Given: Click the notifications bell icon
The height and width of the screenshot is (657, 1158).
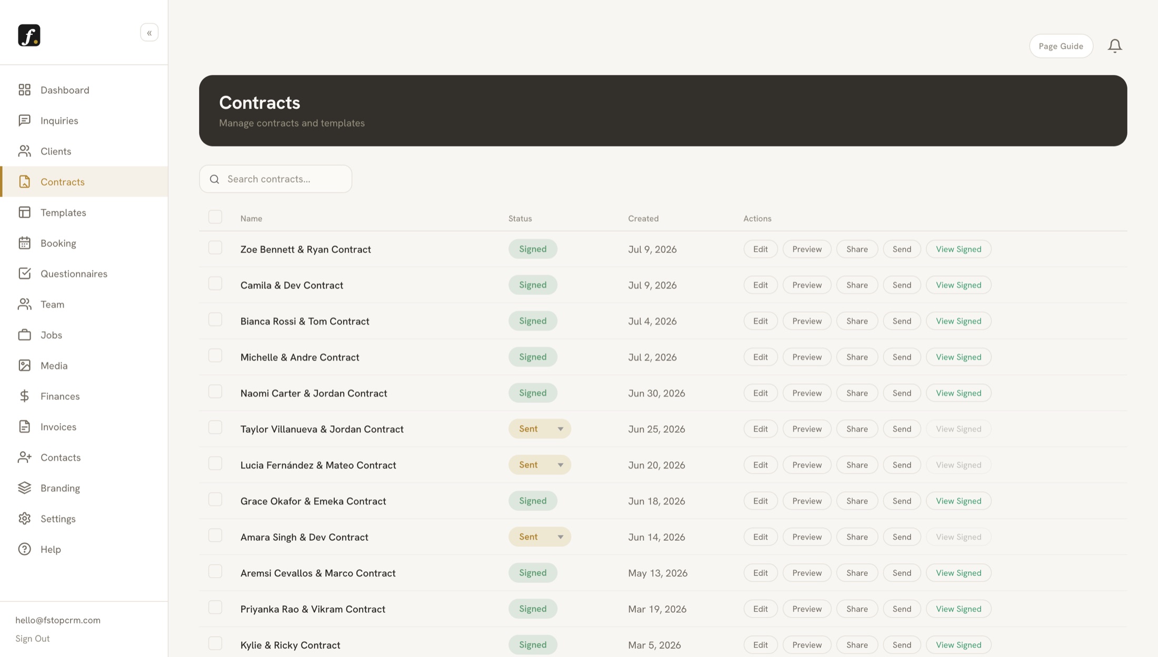Looking at the screenshot, I should 1115,46.
